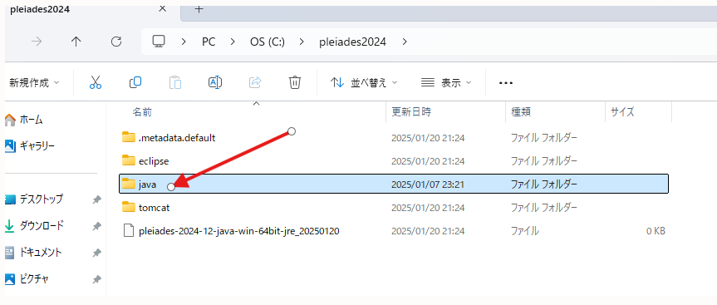Select the java folder name
The image size is (717, 305).
147,184
